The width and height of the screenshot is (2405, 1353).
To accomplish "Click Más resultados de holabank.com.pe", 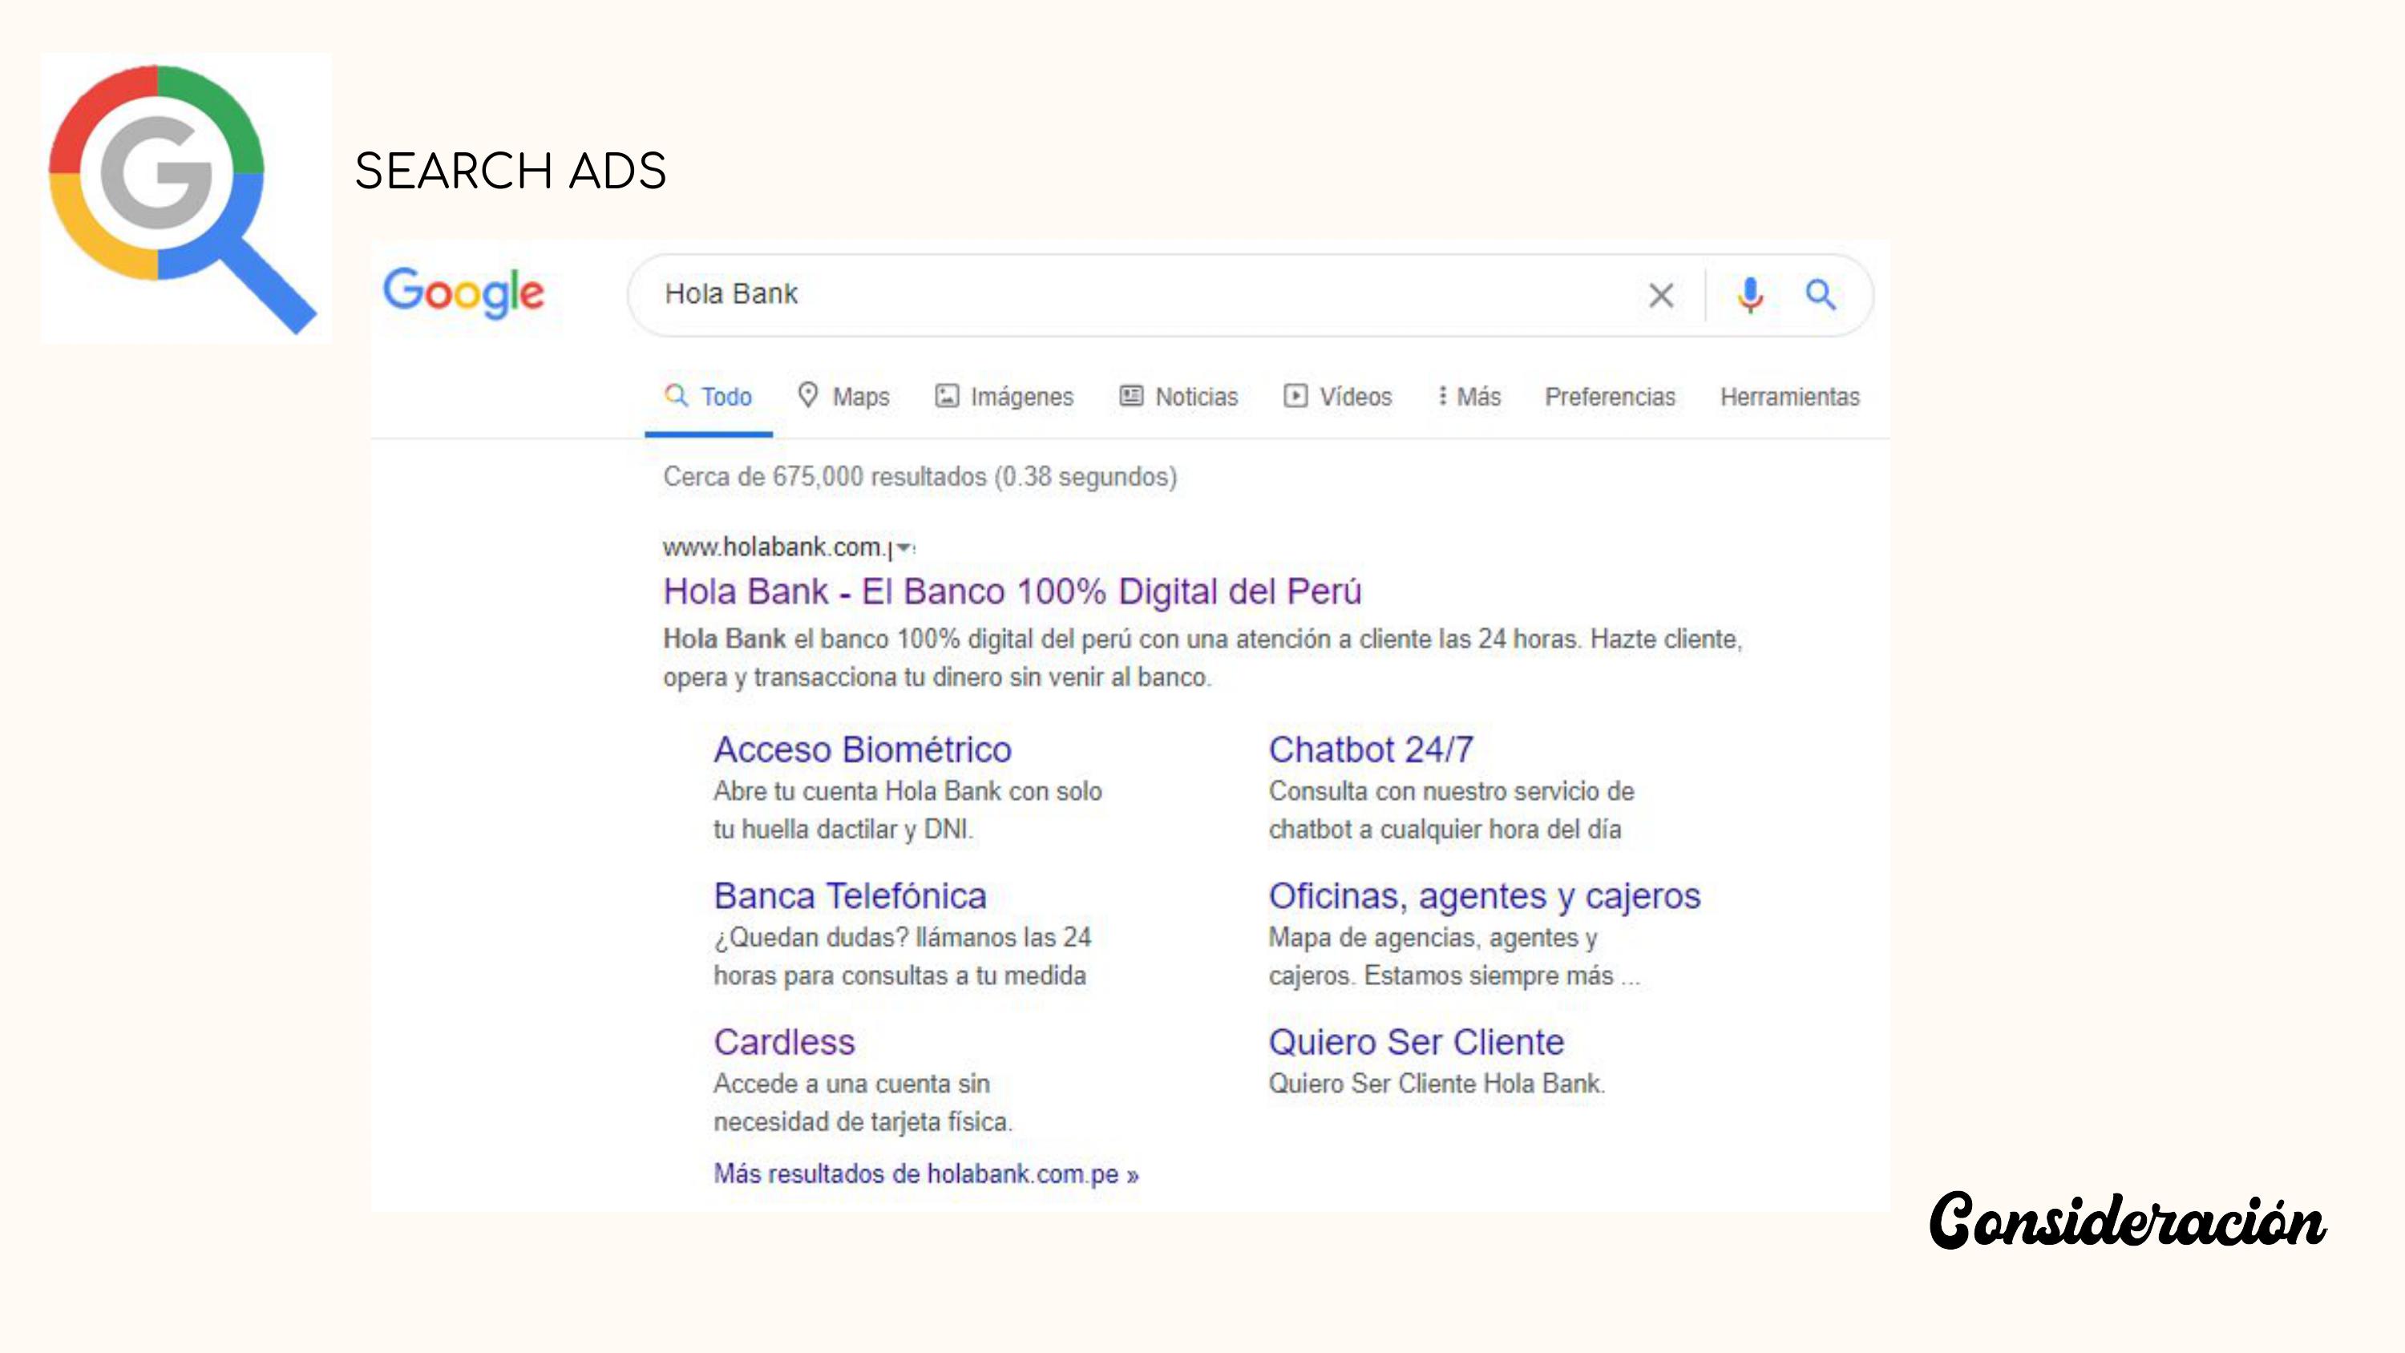I will pyautogui.click(x=926, y=1173).
